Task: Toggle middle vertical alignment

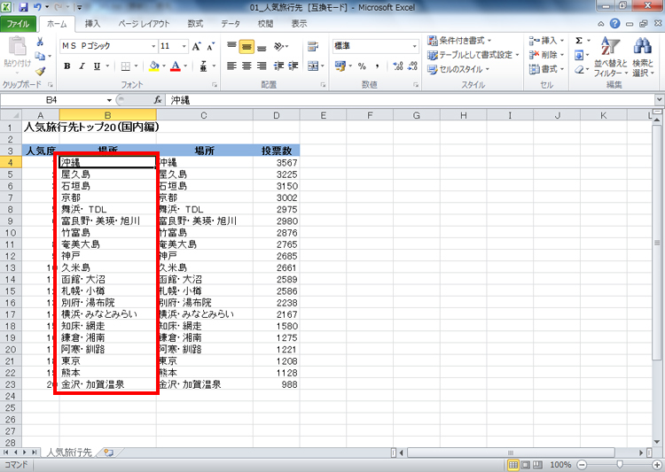Action: click(246, 46)
